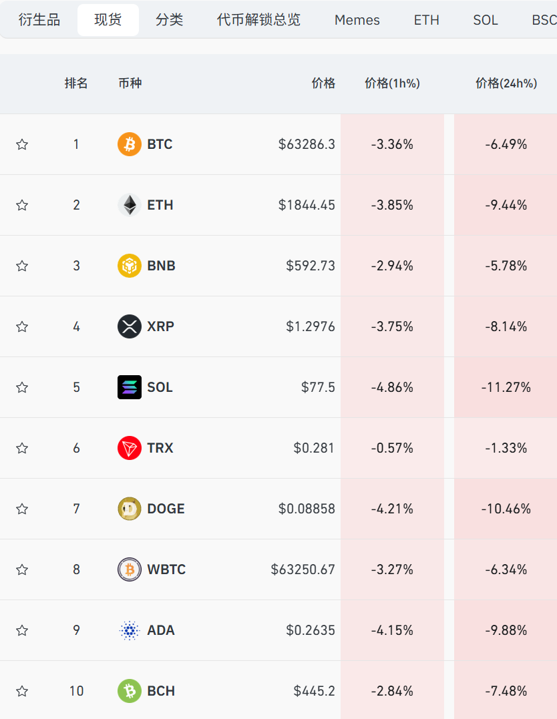Click the Dogecoin DOGE icon
The image size is (557, 719).
(130, 509)
